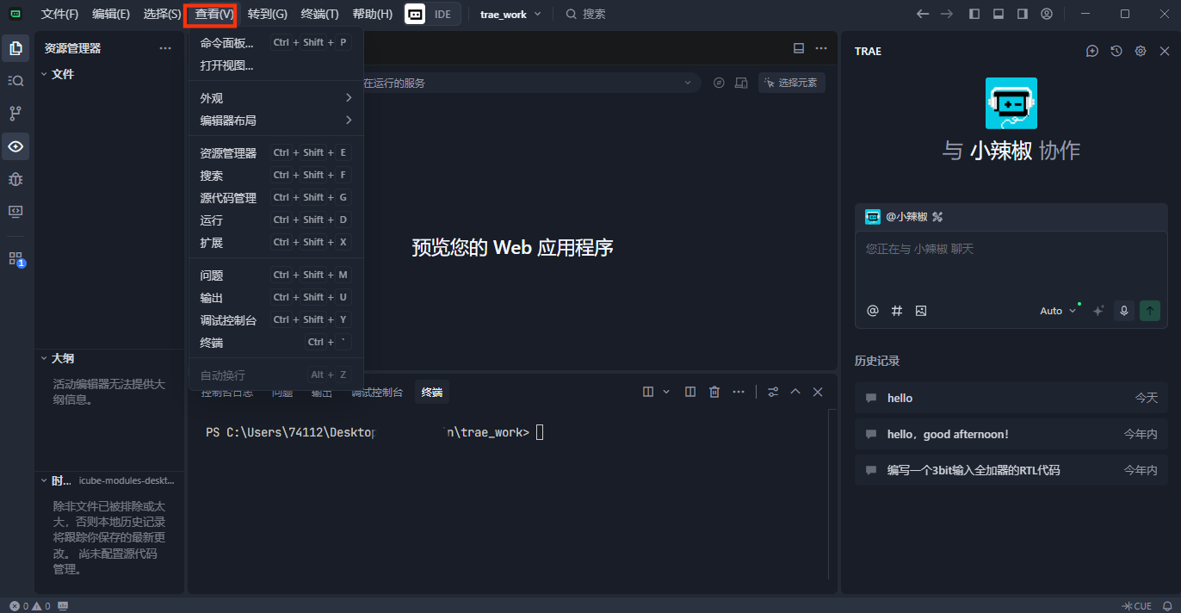Click the Trae logo in title bar
1181x613 pixels.
(x=15, y=14)
